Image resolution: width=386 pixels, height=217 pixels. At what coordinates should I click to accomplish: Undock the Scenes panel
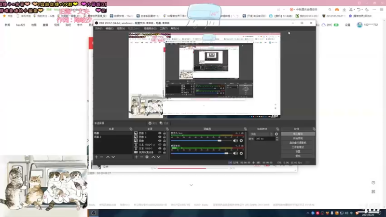pyautogui.click(x=131, y=129)
